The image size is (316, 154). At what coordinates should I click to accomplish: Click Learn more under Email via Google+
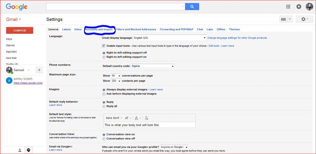pos(56,150)
